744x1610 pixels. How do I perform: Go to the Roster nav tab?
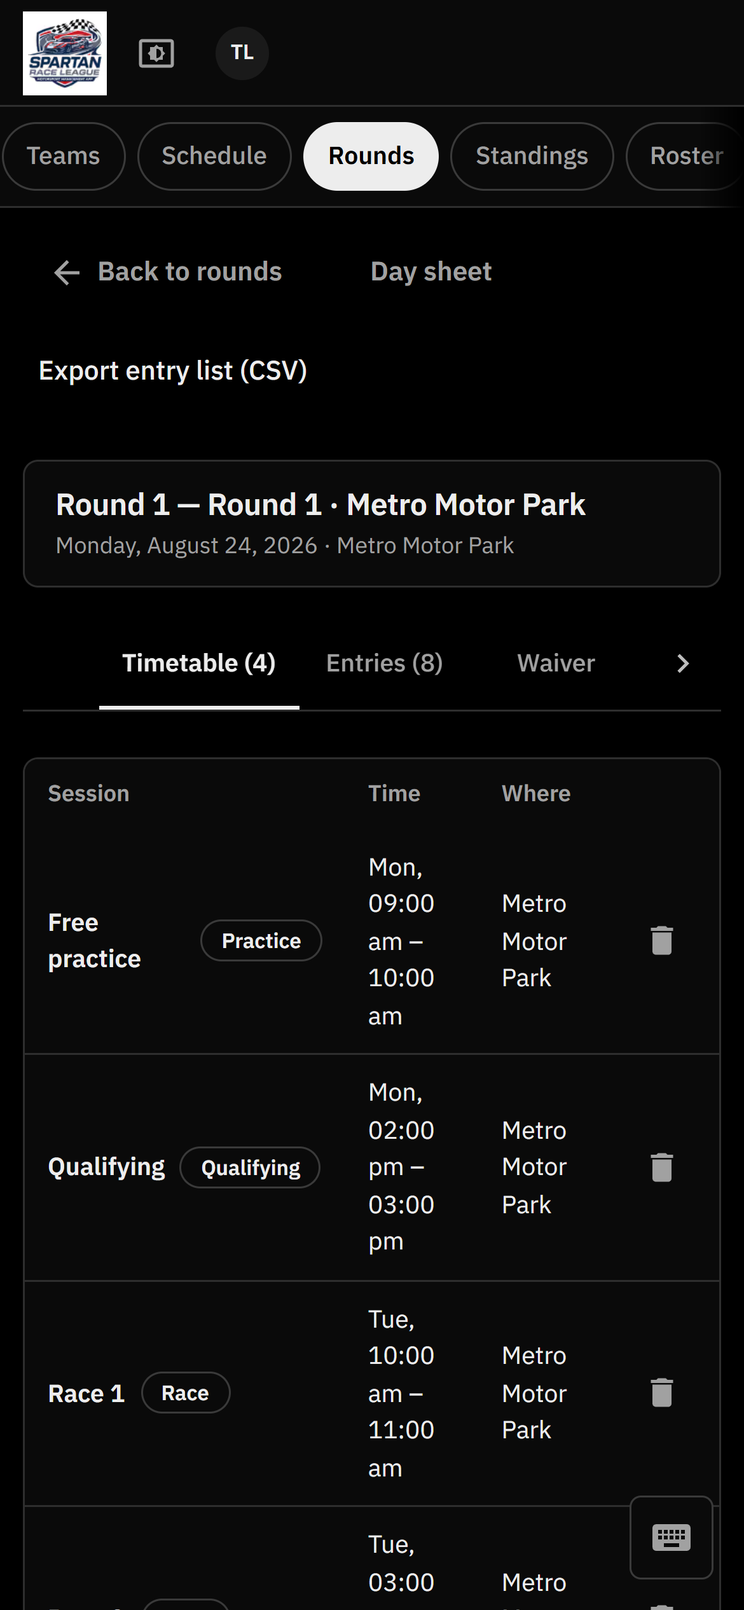685,156
